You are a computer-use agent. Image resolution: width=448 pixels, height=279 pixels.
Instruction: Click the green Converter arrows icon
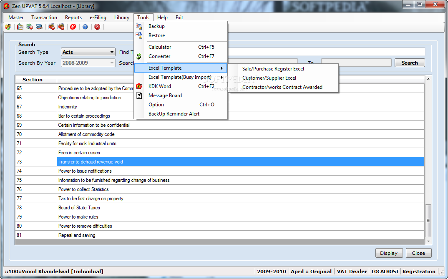point(139,56)
